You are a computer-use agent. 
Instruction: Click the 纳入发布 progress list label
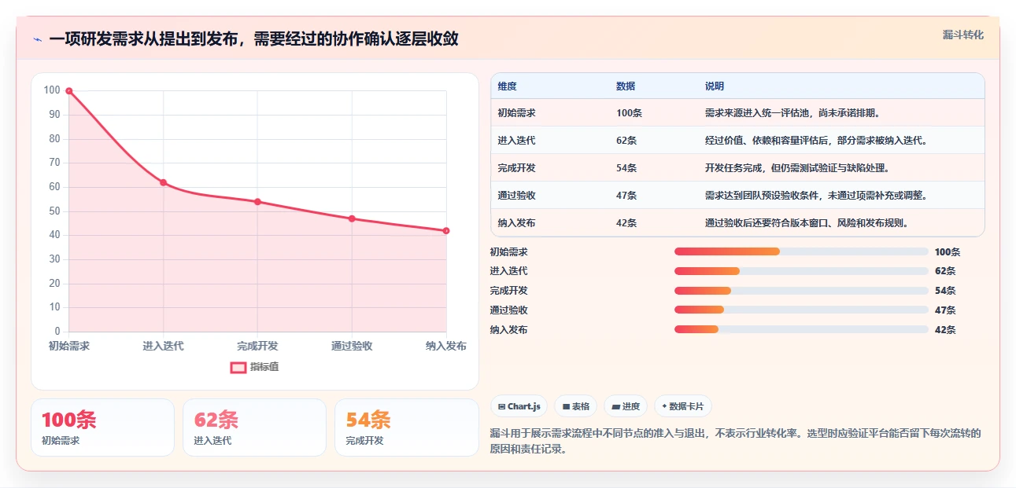[509, 331]
